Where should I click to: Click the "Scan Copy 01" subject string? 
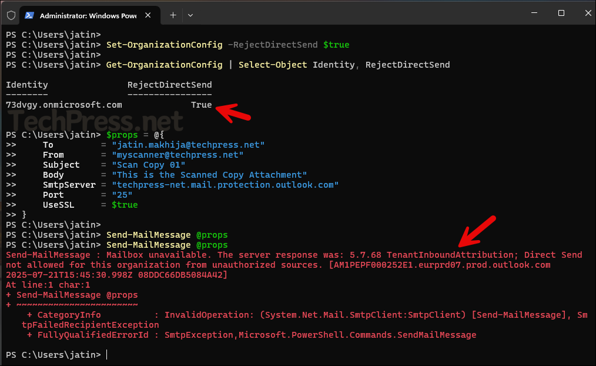148,165
